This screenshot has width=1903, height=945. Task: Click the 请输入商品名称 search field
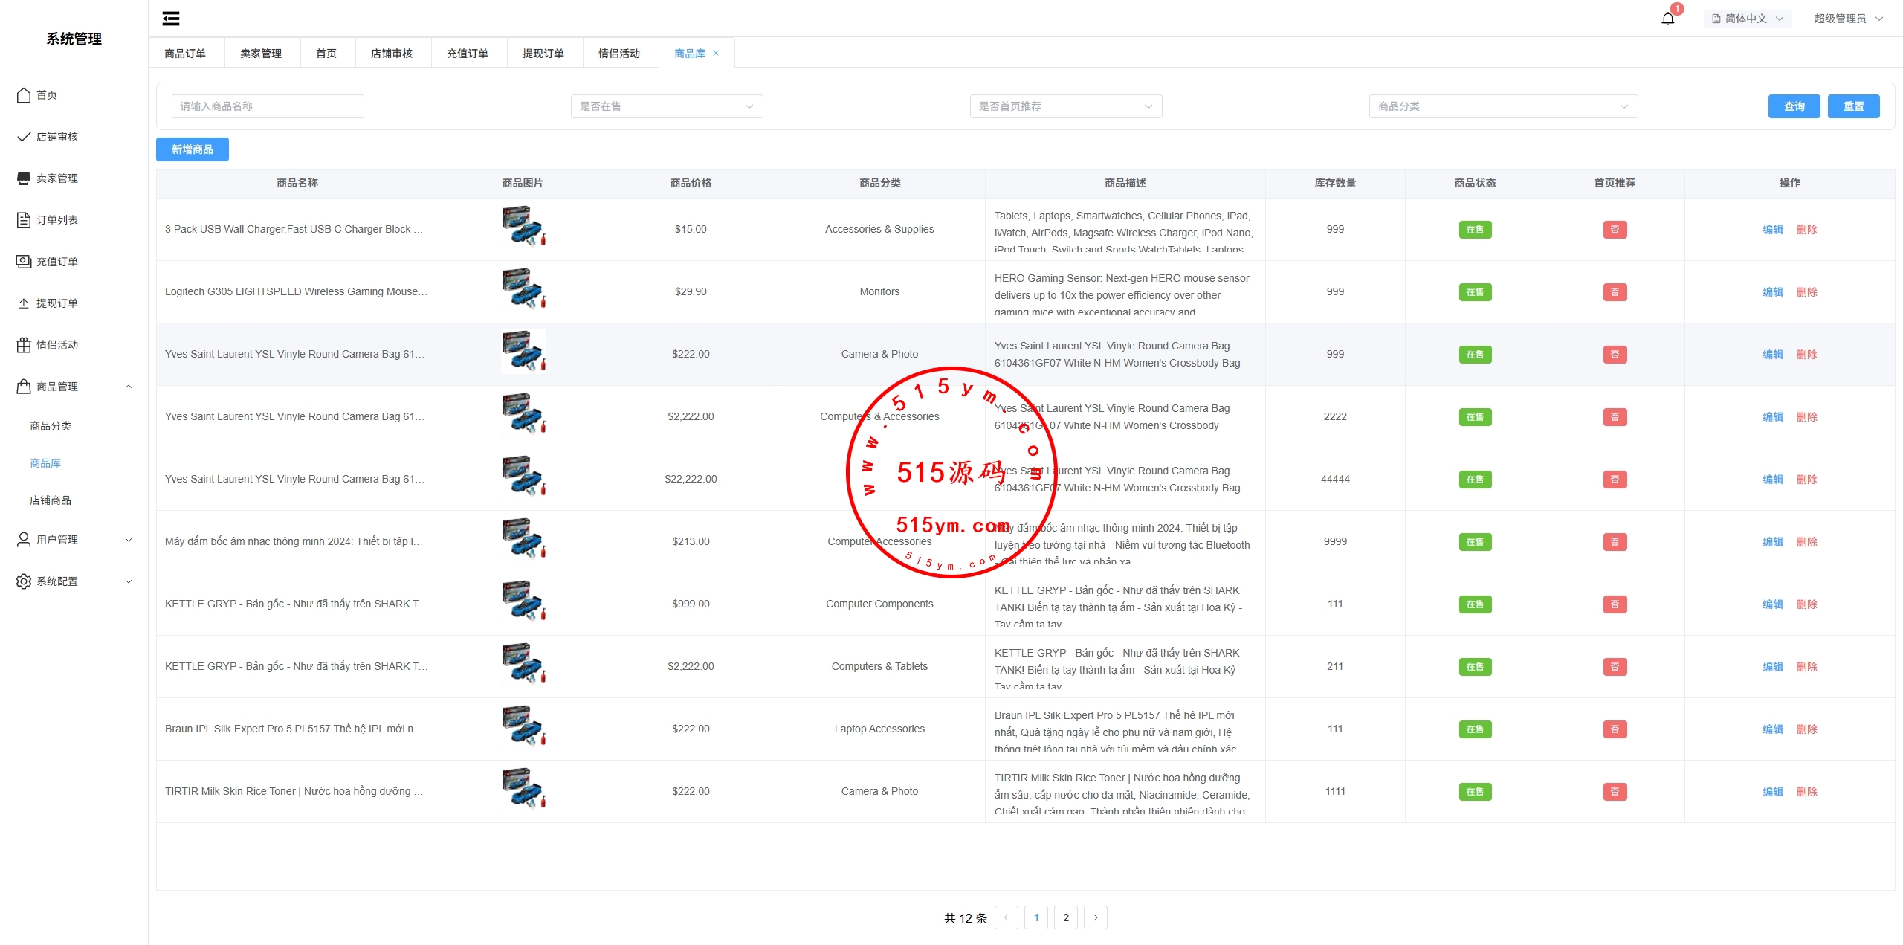click(268, 106)
